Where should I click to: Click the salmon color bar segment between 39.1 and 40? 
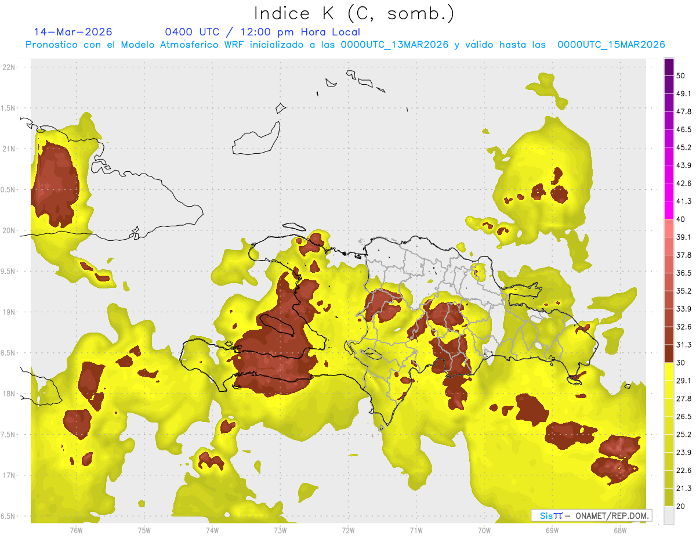669,228
